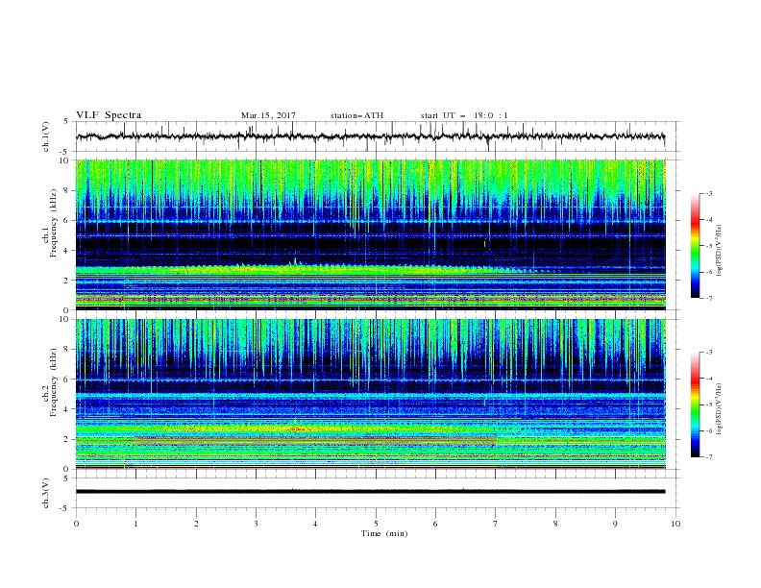Click the "8" tick on ch.1 frequency axis
The width and height of the screenshot is (761, 588).
point(66,190)
